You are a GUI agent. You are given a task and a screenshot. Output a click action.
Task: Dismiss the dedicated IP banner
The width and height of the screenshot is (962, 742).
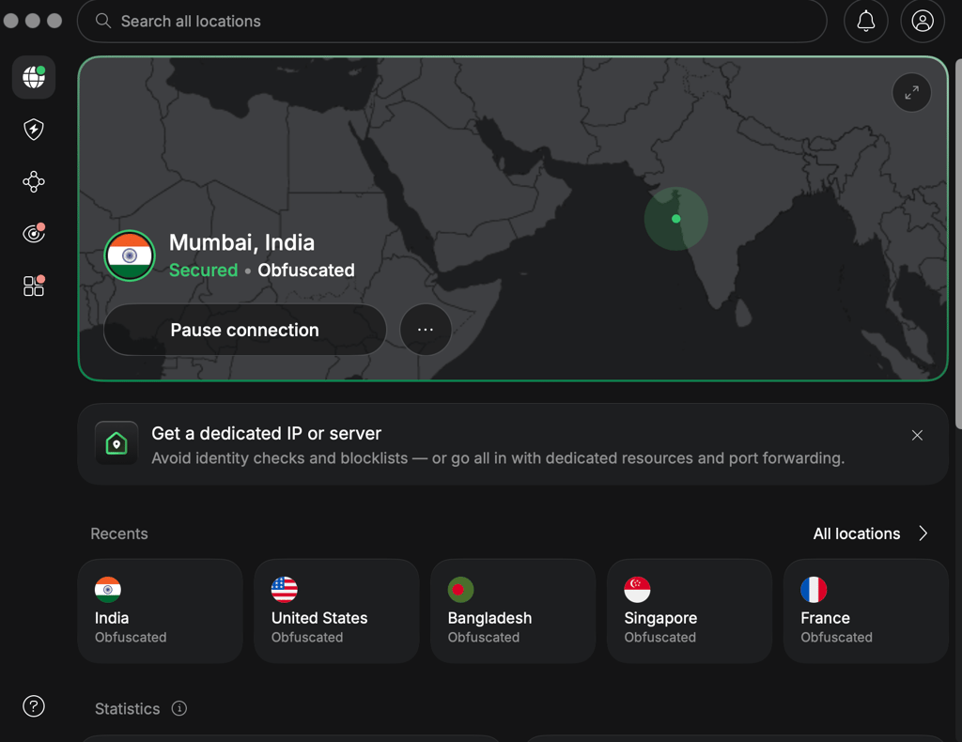click(917, 436)
